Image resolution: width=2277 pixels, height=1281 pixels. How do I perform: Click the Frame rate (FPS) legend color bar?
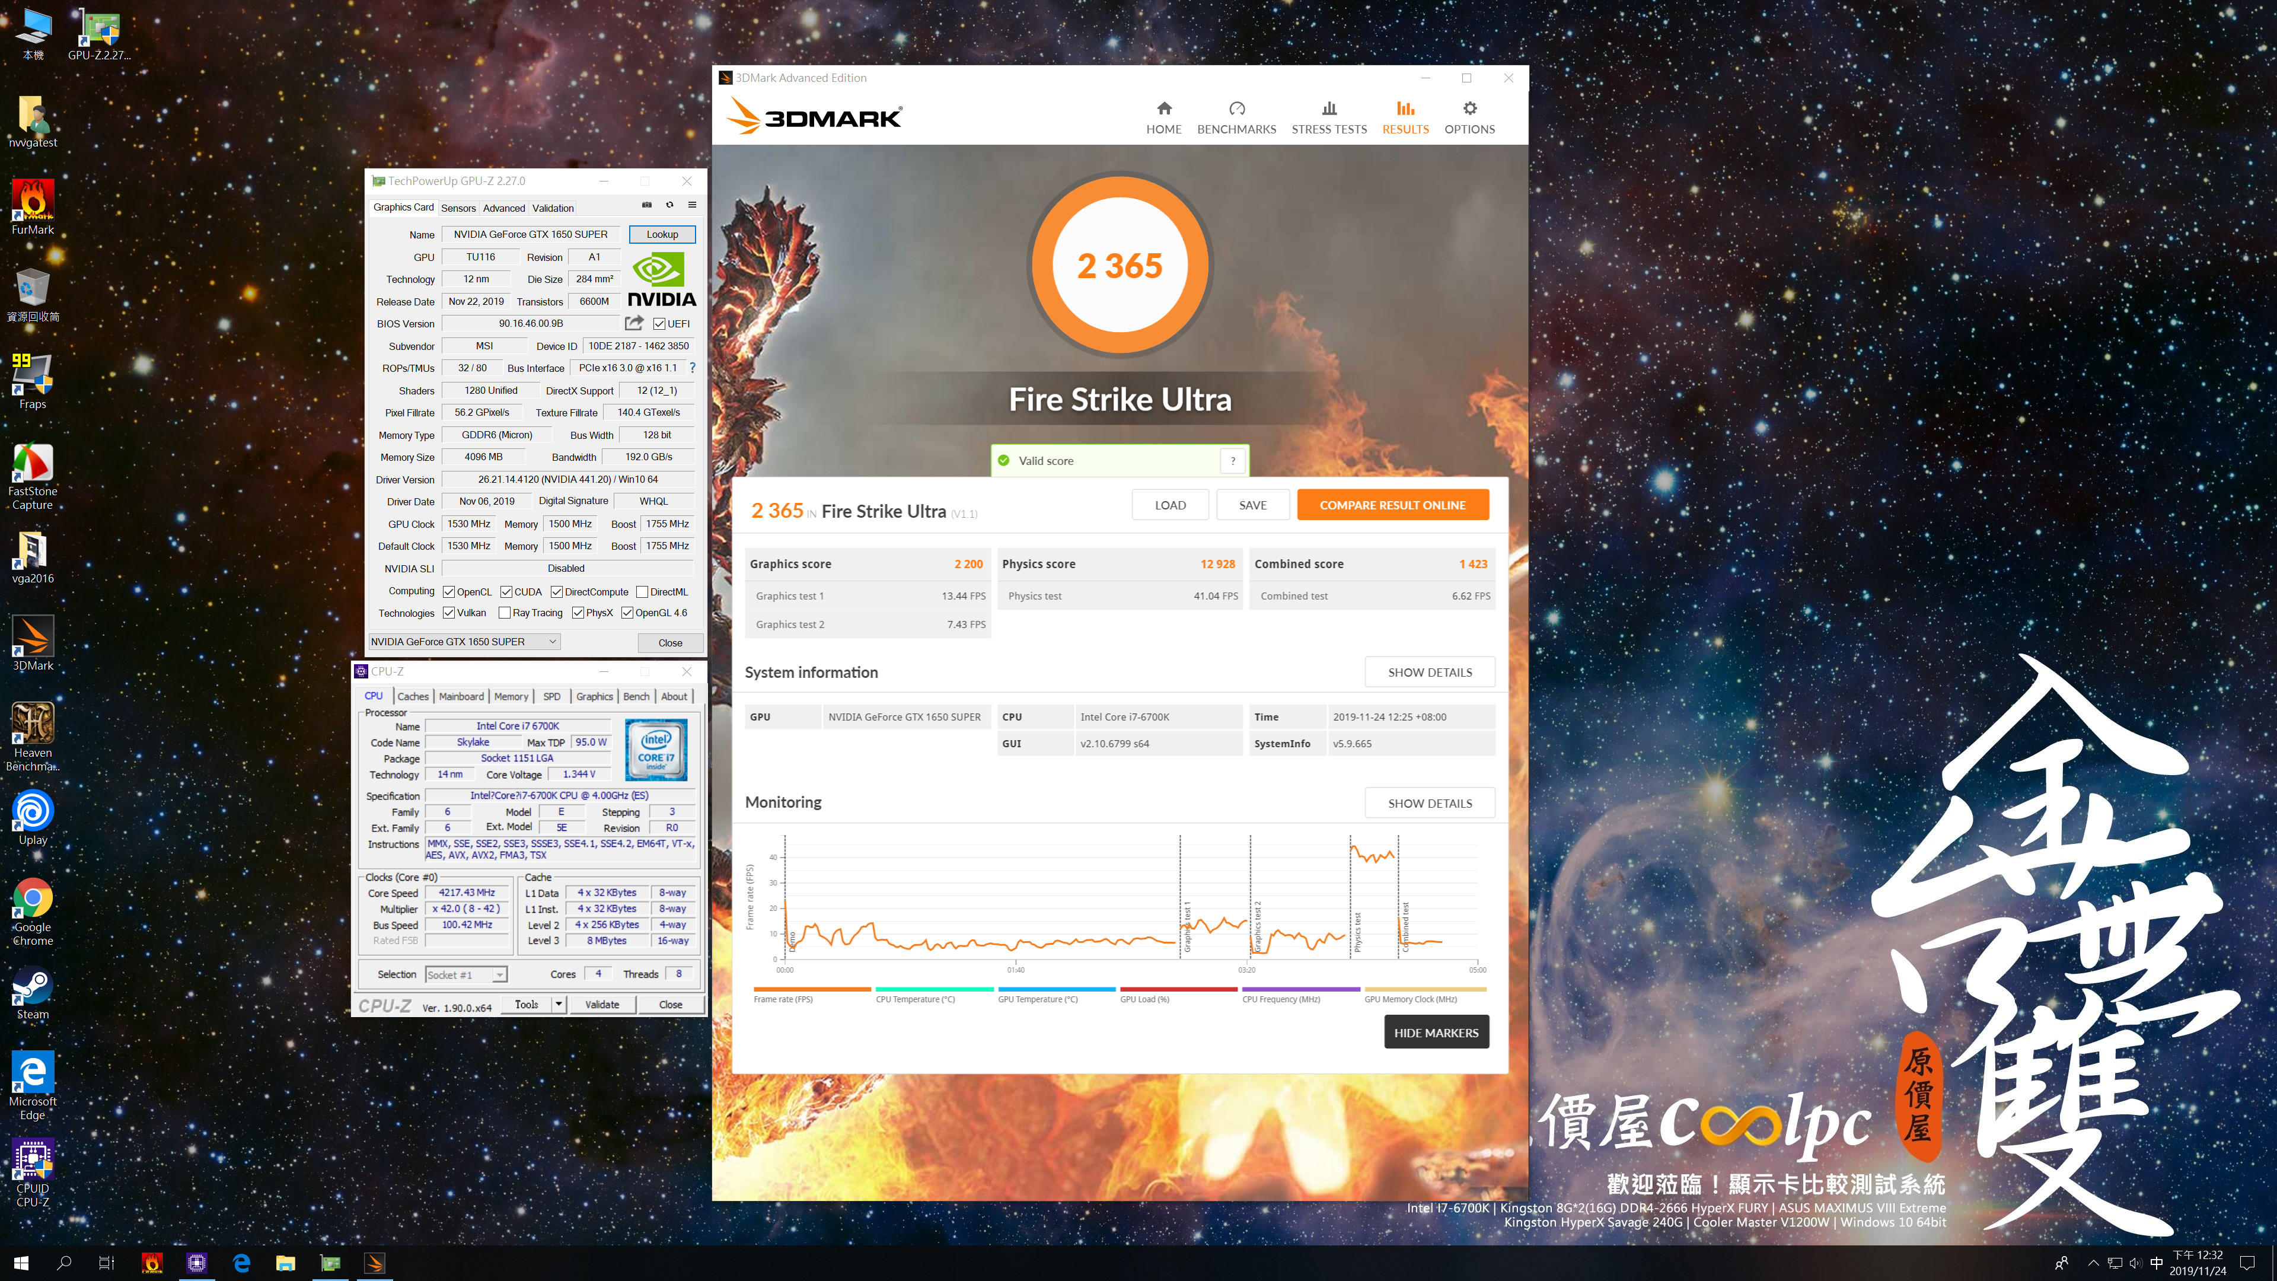pyautogui.click(x=811, y=989)
